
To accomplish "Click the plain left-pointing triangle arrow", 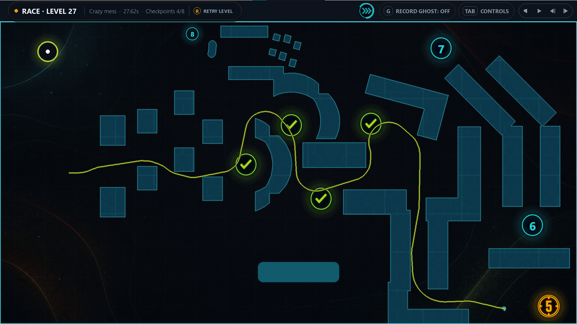I will [525, 11].
